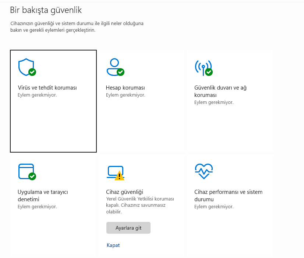Click the Virus and threat protection shield icon

pyautogui.click(x=26, y=67)
